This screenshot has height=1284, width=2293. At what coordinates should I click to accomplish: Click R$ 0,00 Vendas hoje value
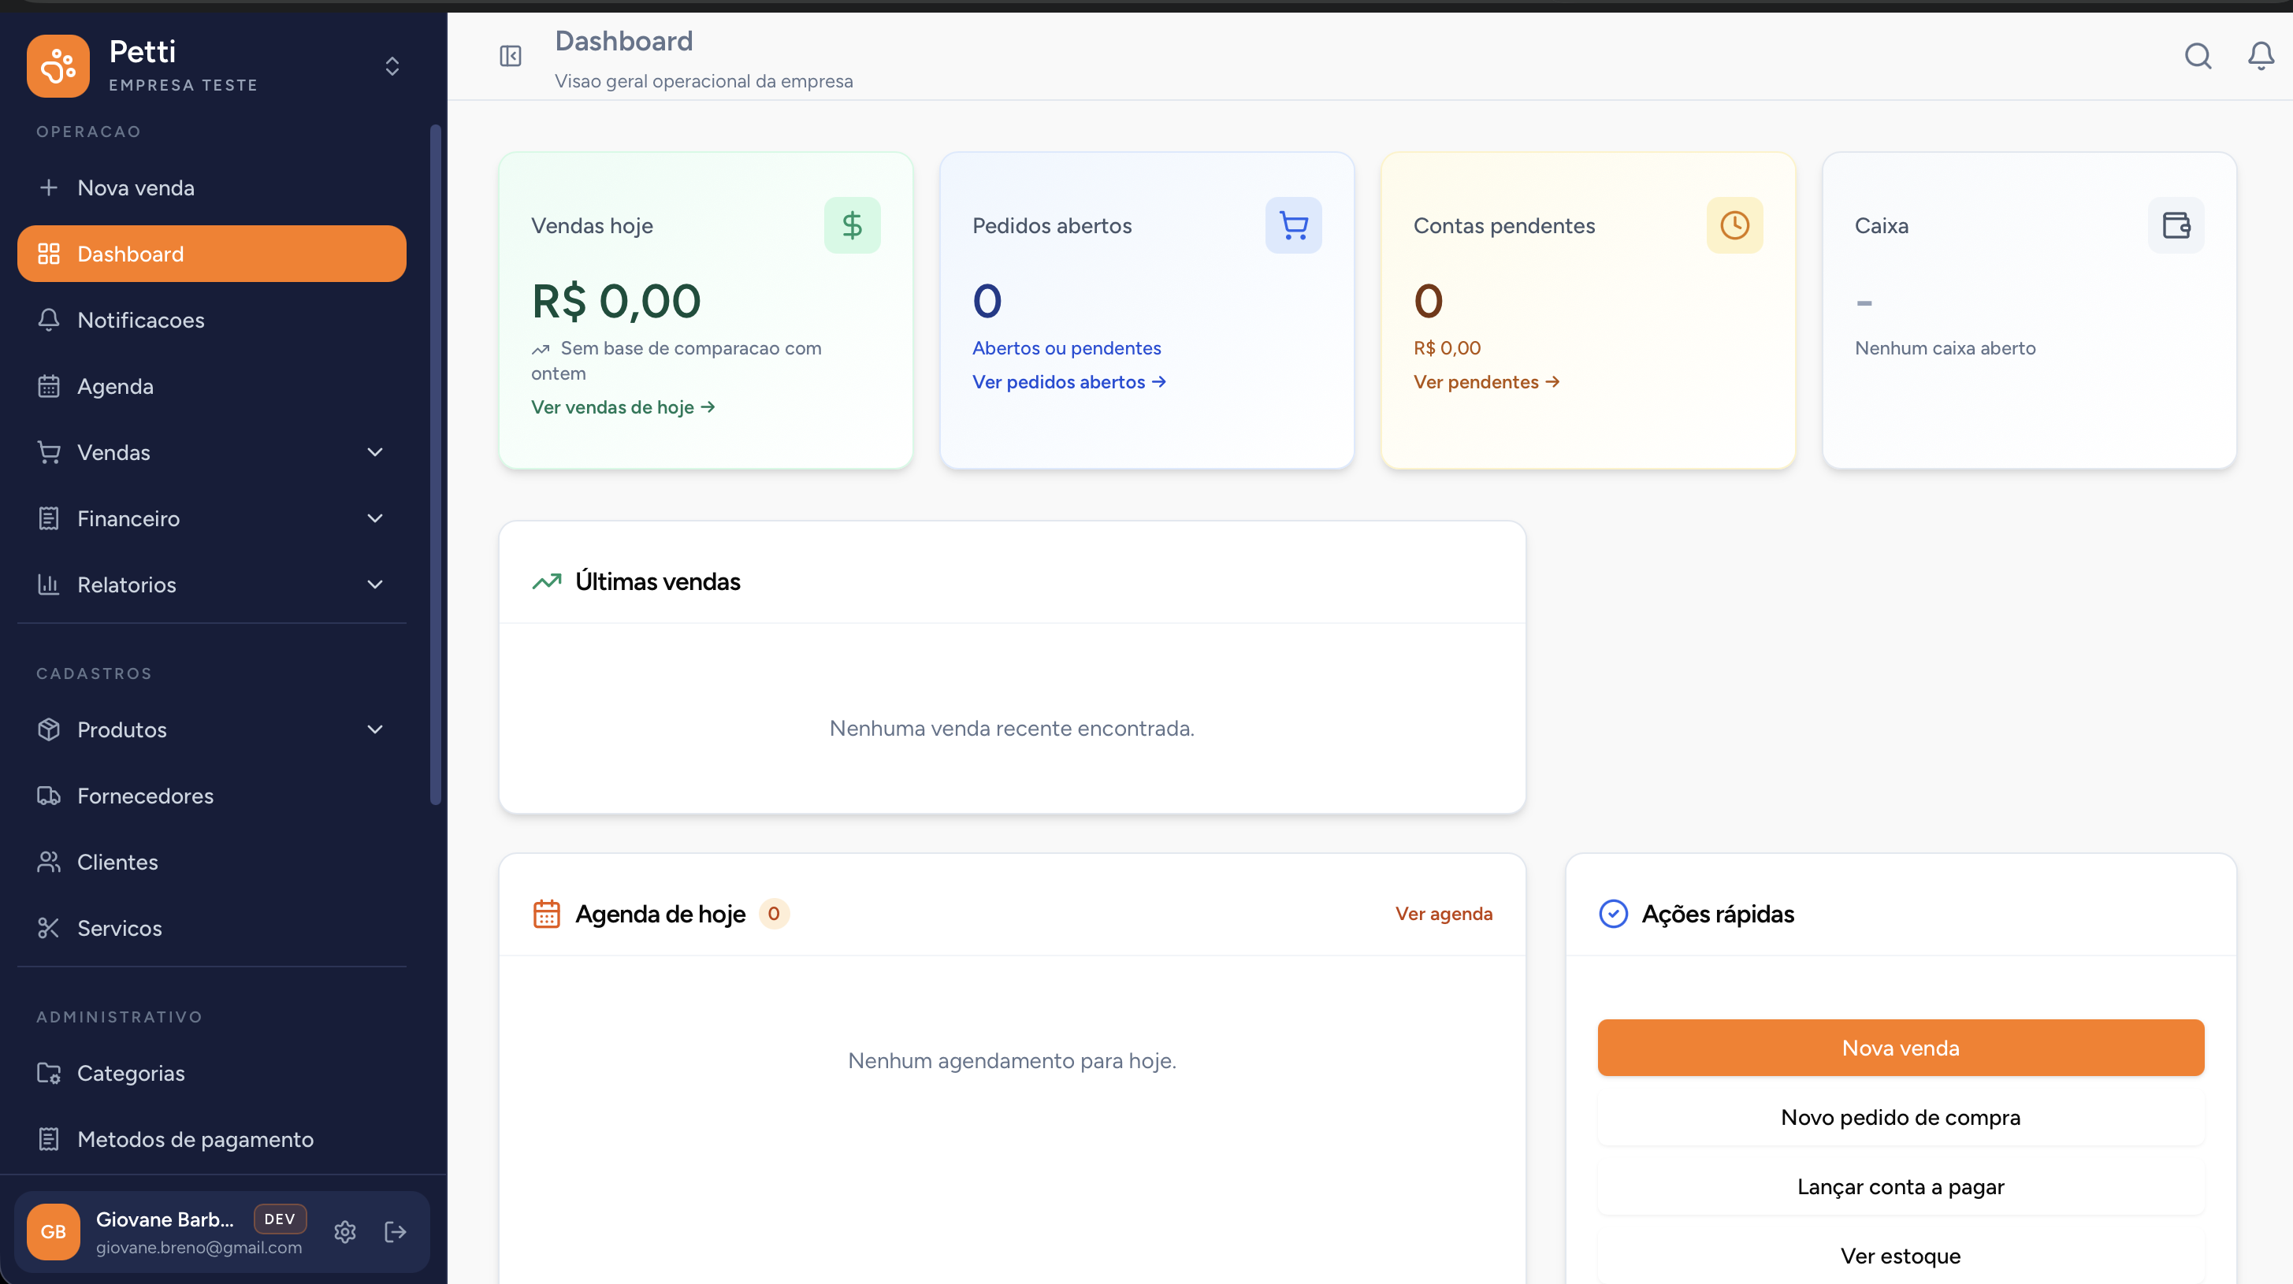(x=616, y=301)
